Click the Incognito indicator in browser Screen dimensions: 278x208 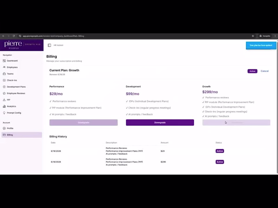tap(265, 36)
